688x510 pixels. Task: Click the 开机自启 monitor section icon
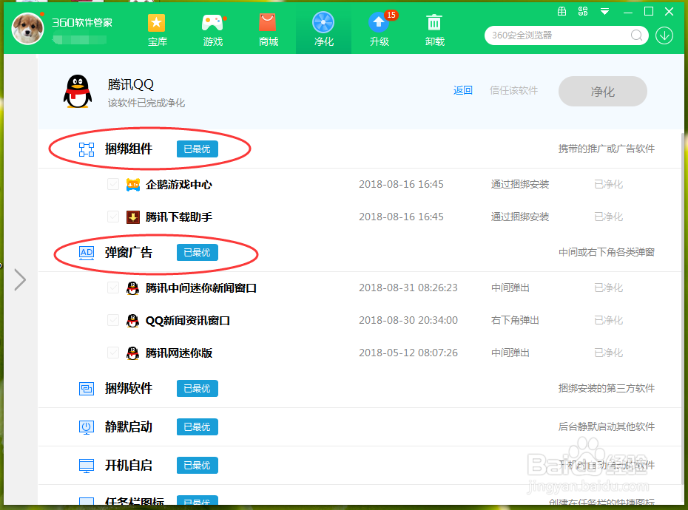coord(87,466)
